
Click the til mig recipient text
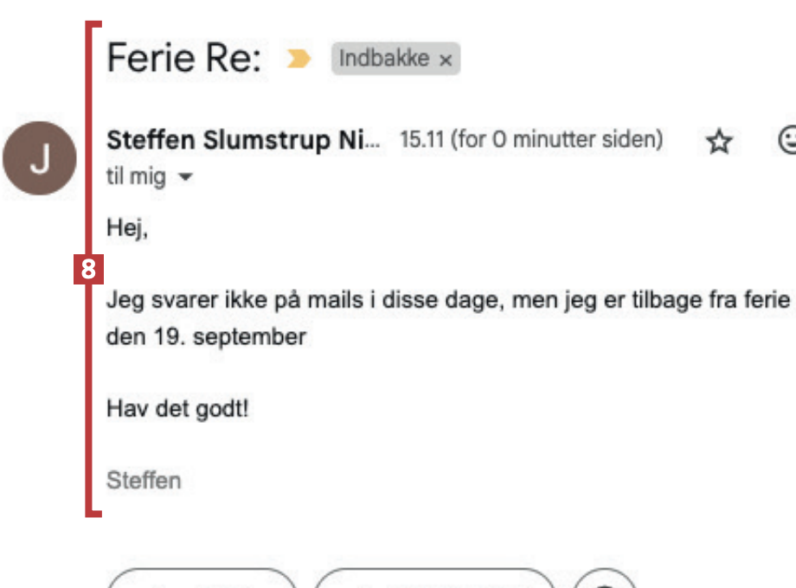point(136,178)
